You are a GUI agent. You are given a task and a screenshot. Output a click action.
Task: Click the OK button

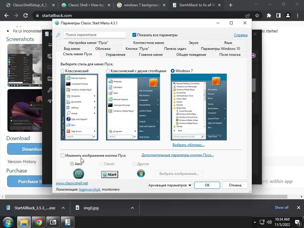207,185
